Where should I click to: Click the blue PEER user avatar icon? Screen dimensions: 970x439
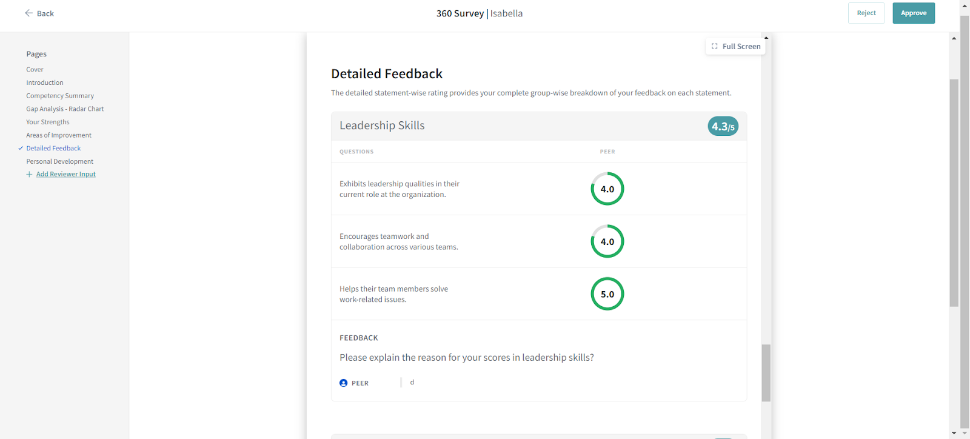(343, 383)
